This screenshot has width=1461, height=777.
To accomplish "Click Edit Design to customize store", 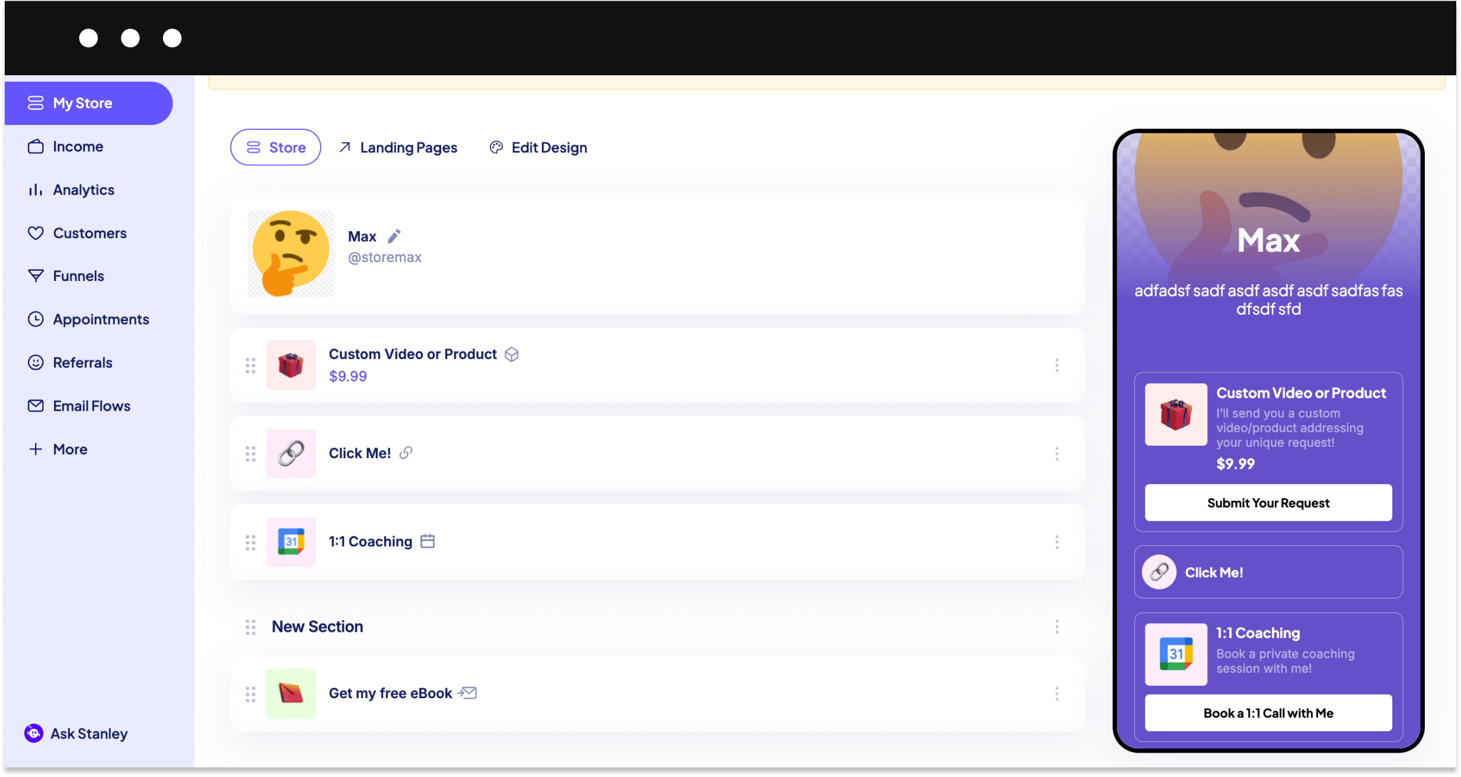I will (x=538, y=147).
